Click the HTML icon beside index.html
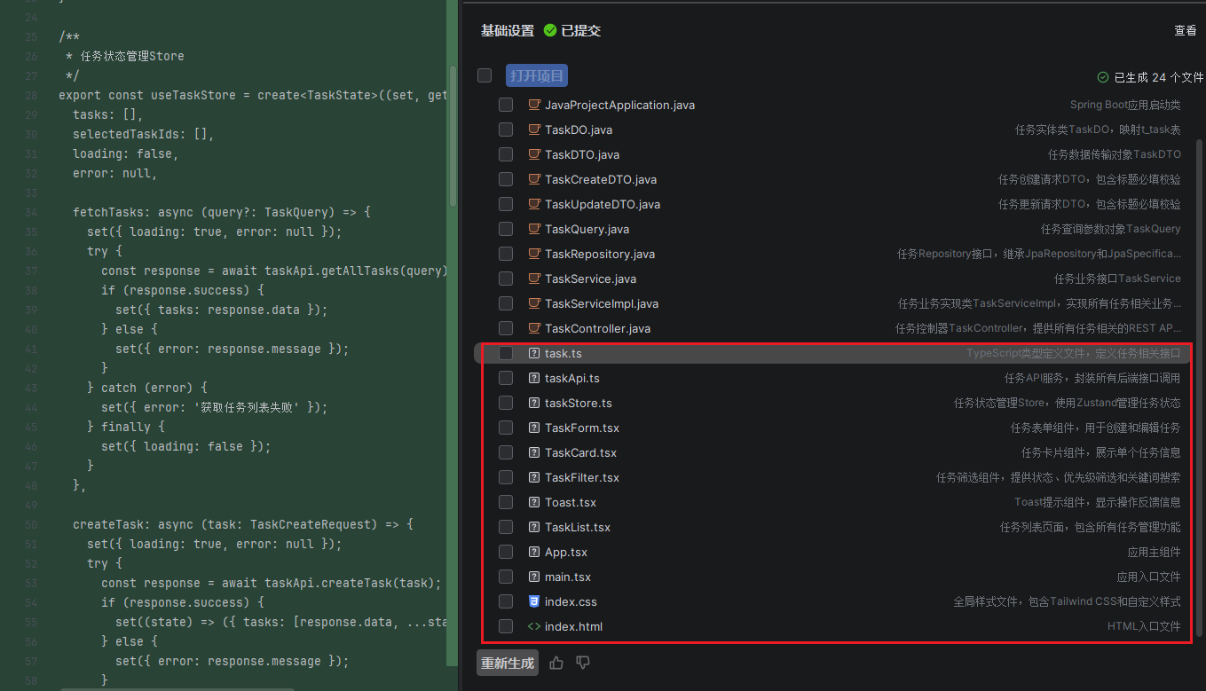Image resolution: width=1206 pixels, height=691 pixels. tap(534, 626)
